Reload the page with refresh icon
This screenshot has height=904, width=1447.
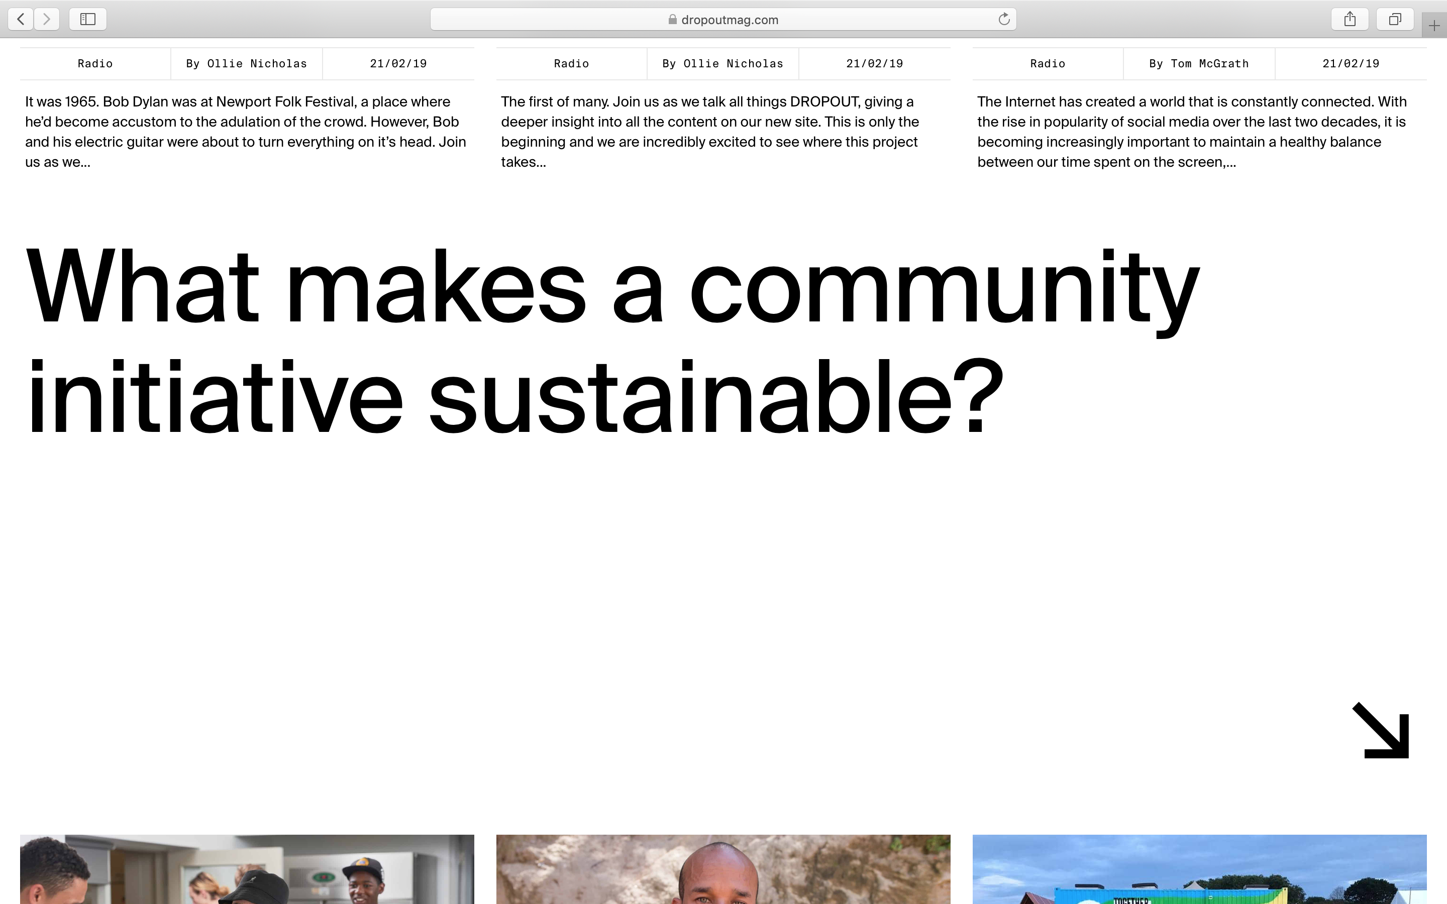click(1004, 19)
